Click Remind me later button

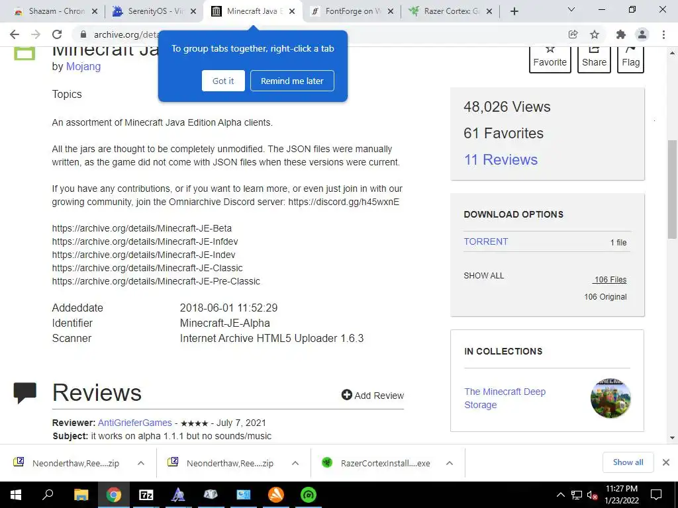click(x=292, y=81)
